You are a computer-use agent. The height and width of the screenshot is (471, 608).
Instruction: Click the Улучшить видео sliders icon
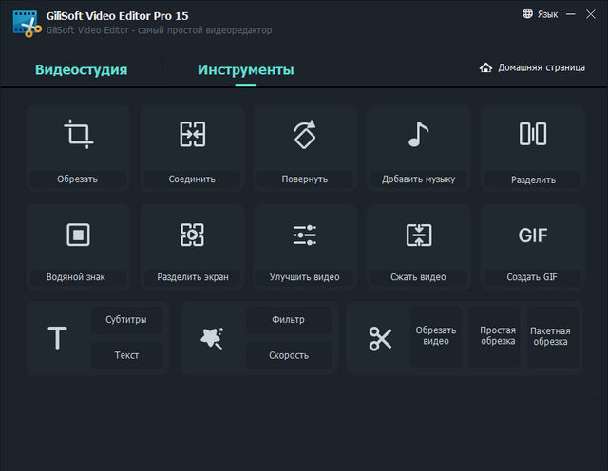tap(305, 235)
